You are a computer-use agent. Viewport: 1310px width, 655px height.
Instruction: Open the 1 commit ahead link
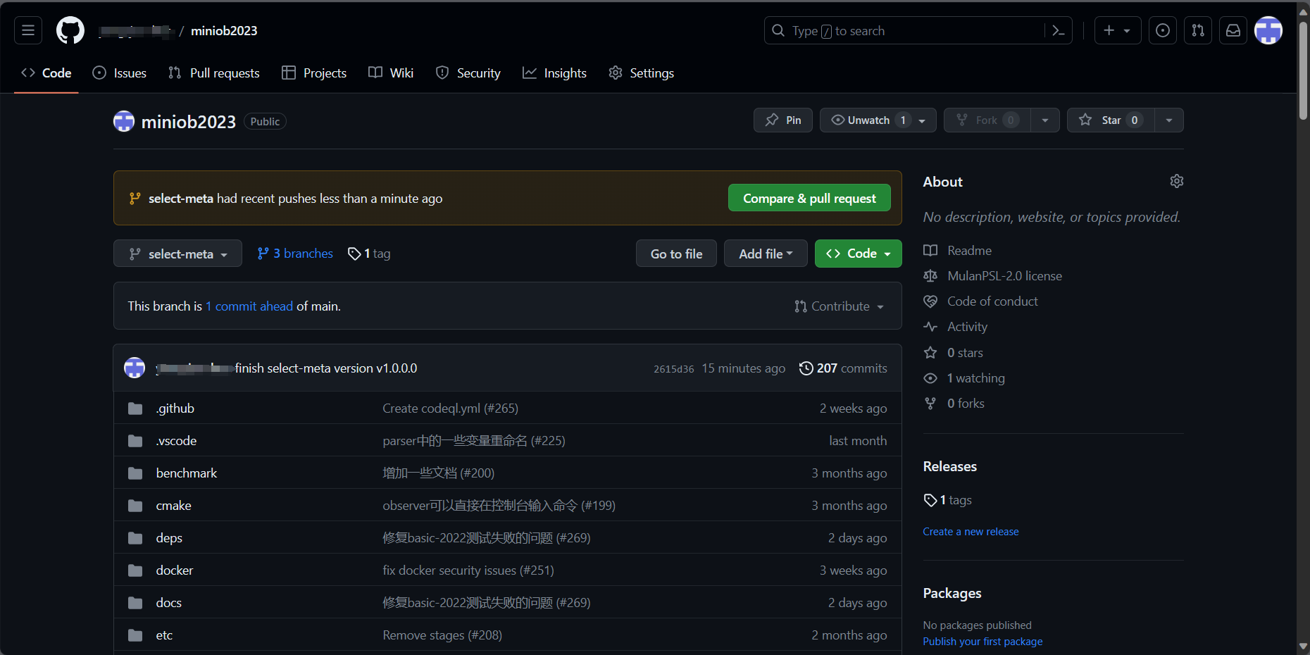pos(249,306)
